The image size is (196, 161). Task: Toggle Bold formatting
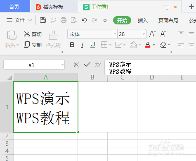pos(72,45)
